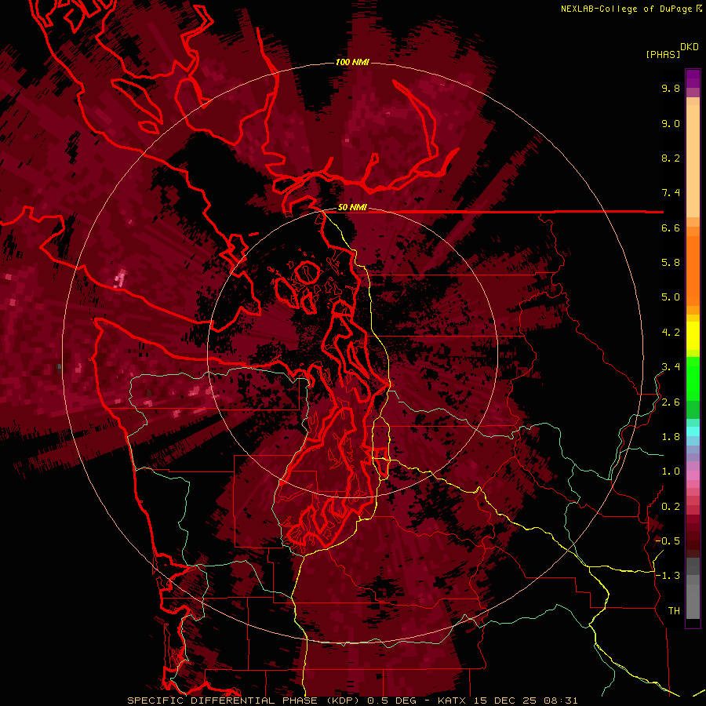Click the 15 DEC 25 date text
The width and height of the screenshot is (706, 706).
pyautogui.click(x=506, y=701)
